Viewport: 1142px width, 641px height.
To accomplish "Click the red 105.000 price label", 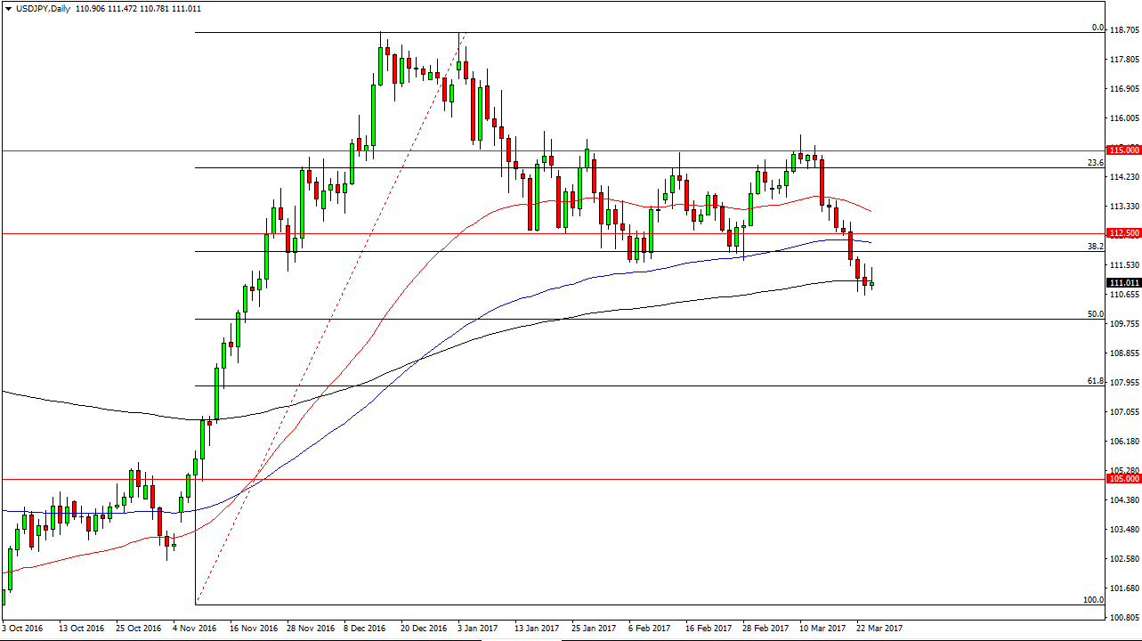I will coord(1123,479).
